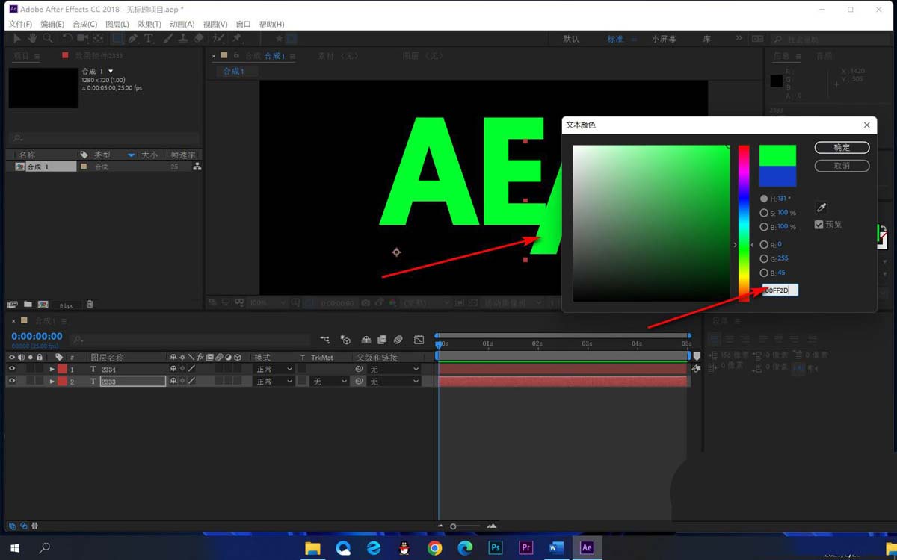The height and width of the screenshot is (560, 897).
Task: Expand workspace overflow chevron
Action: pyautogui.click(x=739, y=38)
